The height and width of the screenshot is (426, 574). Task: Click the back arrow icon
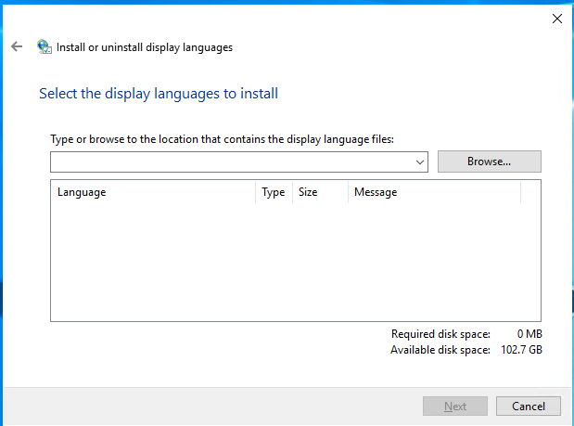16,46
